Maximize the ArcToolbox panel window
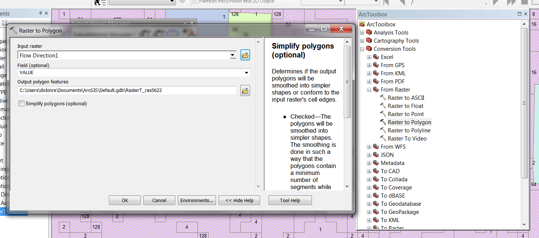The image size is (539, 238). coord(519,14)
